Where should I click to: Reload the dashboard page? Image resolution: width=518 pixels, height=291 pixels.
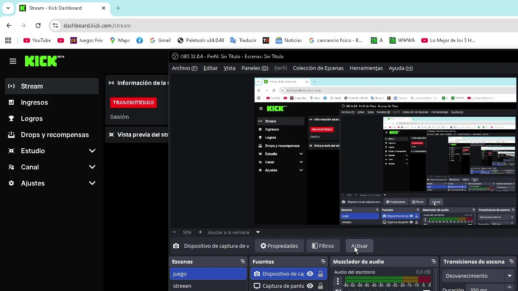tap(38, 25)
